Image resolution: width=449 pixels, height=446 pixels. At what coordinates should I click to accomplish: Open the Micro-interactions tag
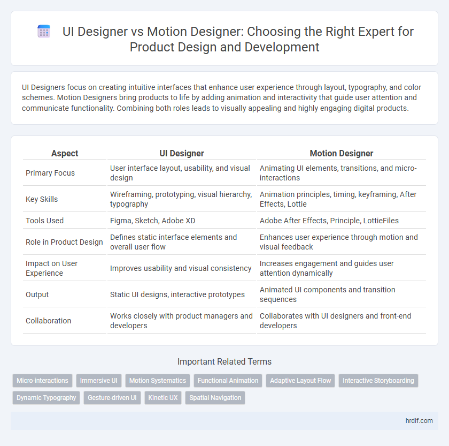[x=42, y=381]
